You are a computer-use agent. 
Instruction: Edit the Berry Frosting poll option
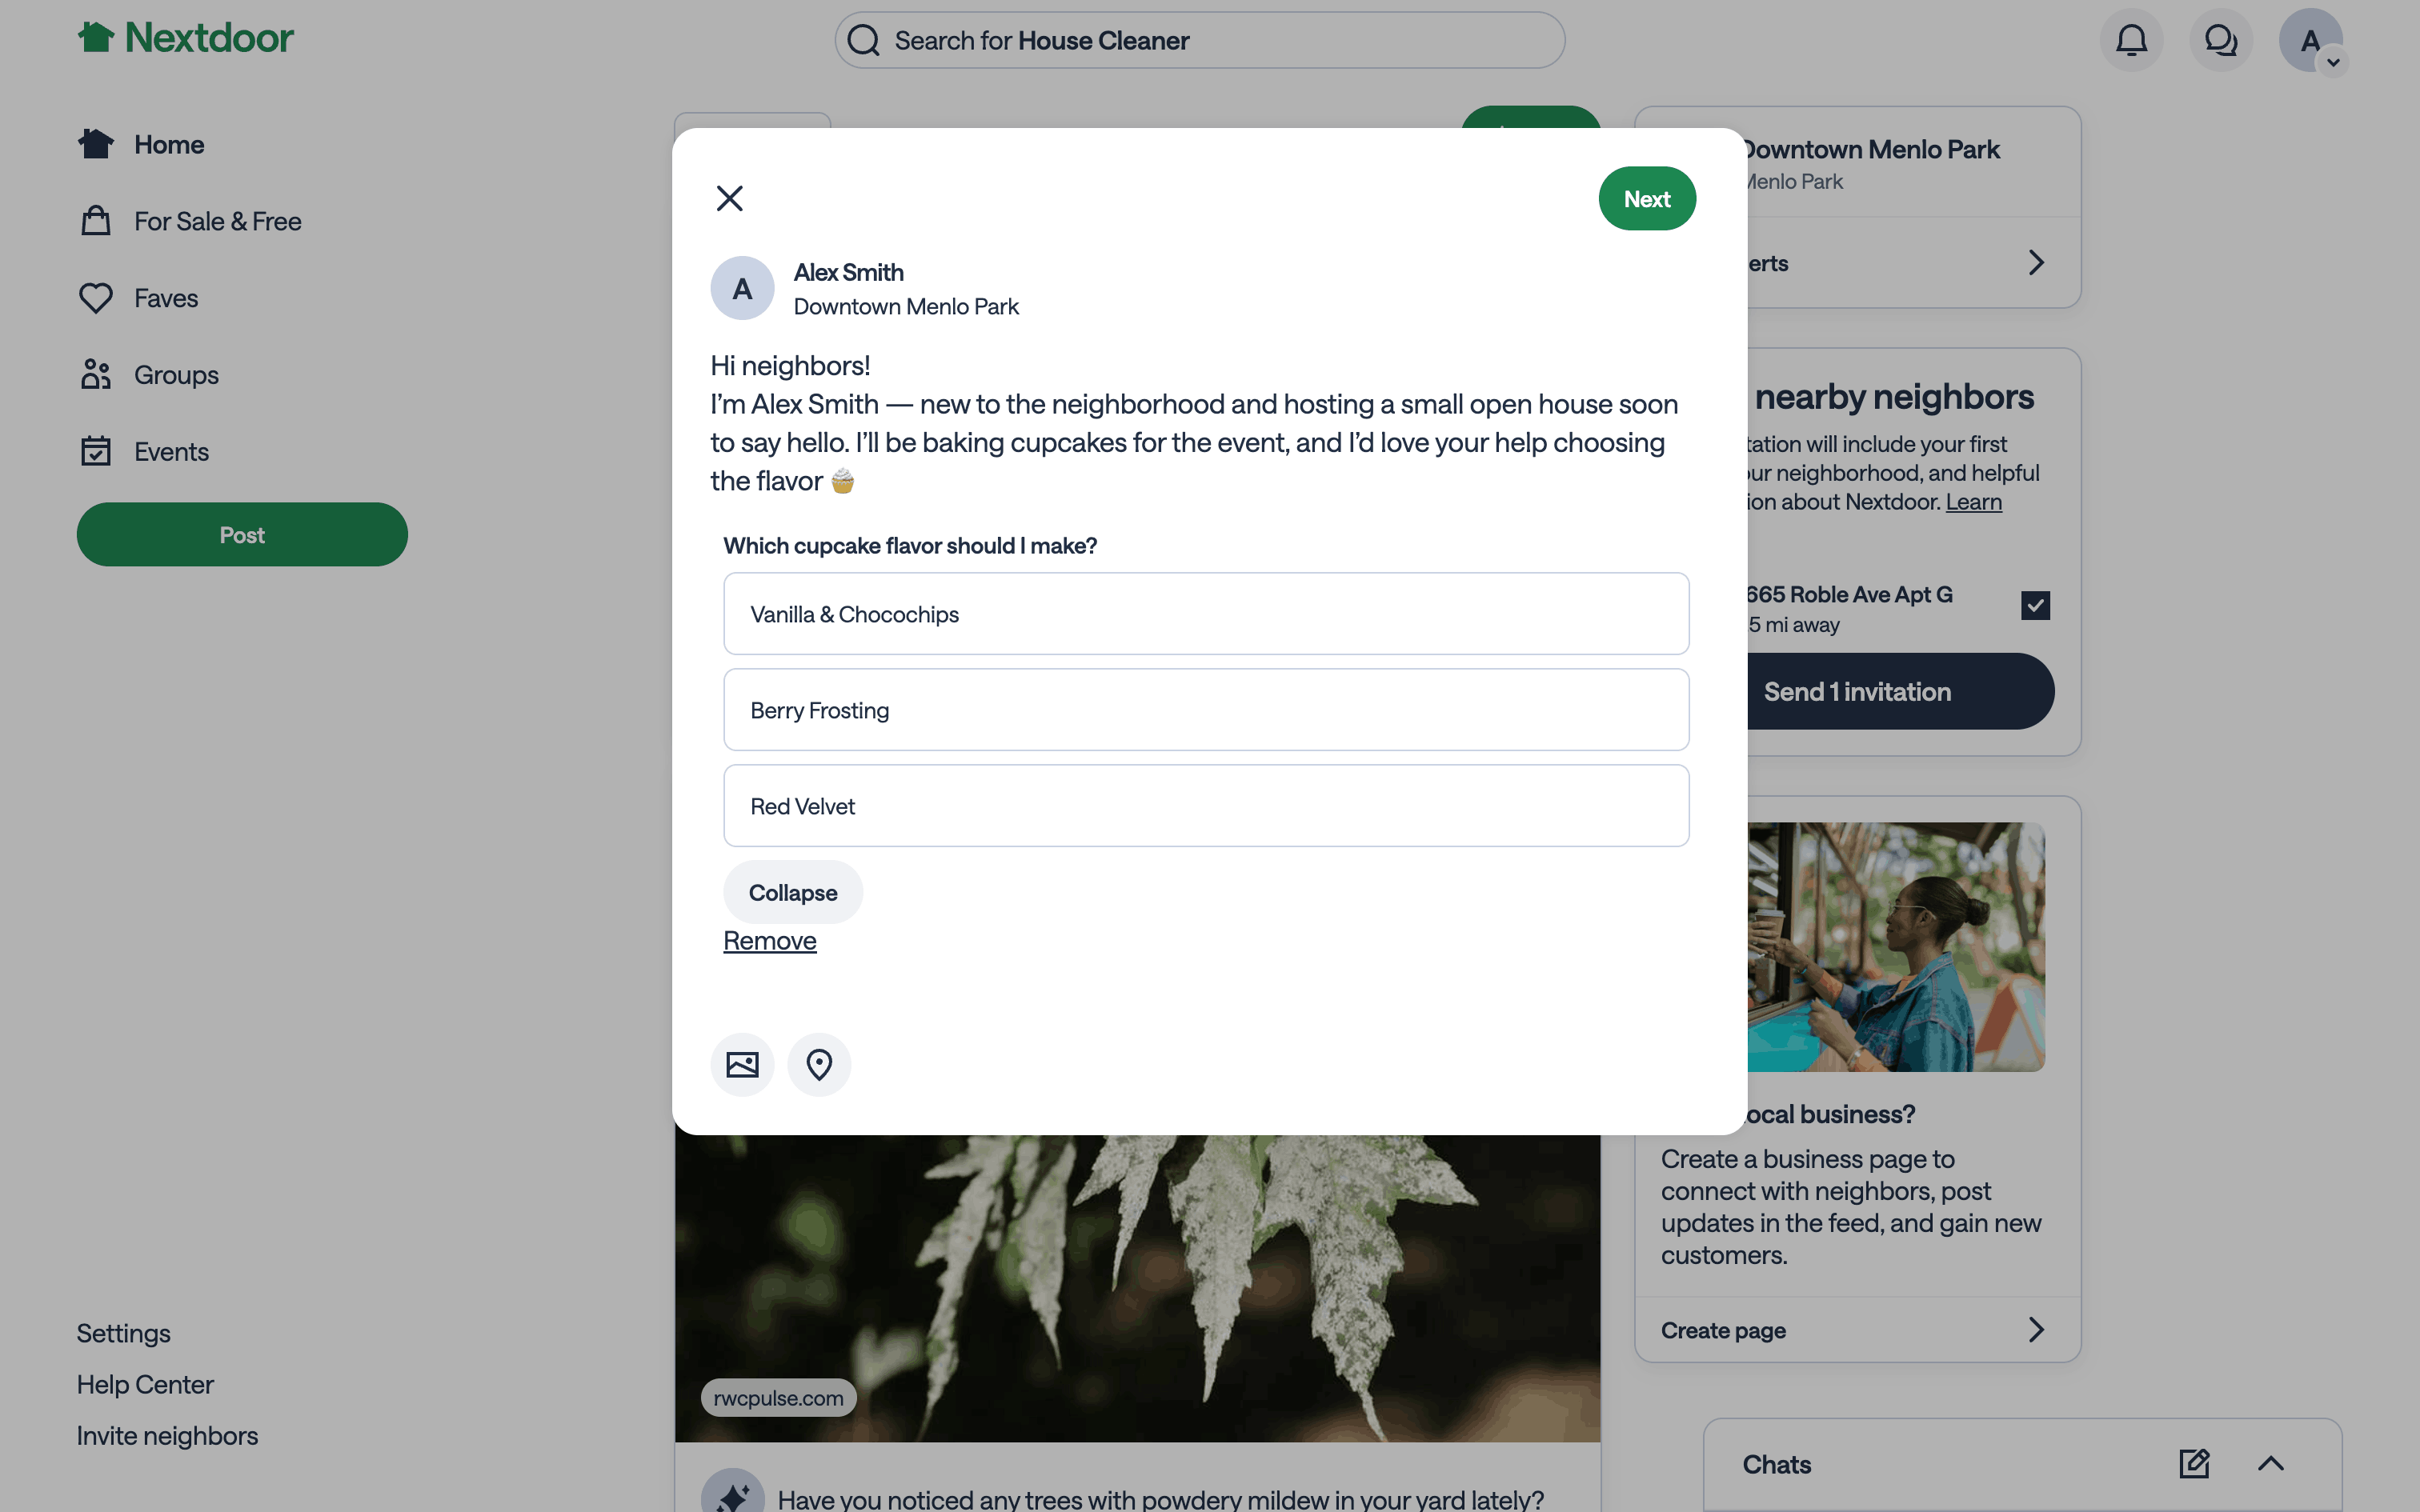click(1206, 710)
